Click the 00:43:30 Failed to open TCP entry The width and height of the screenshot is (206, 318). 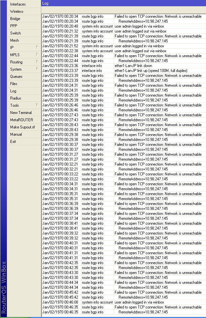(124, 273)
